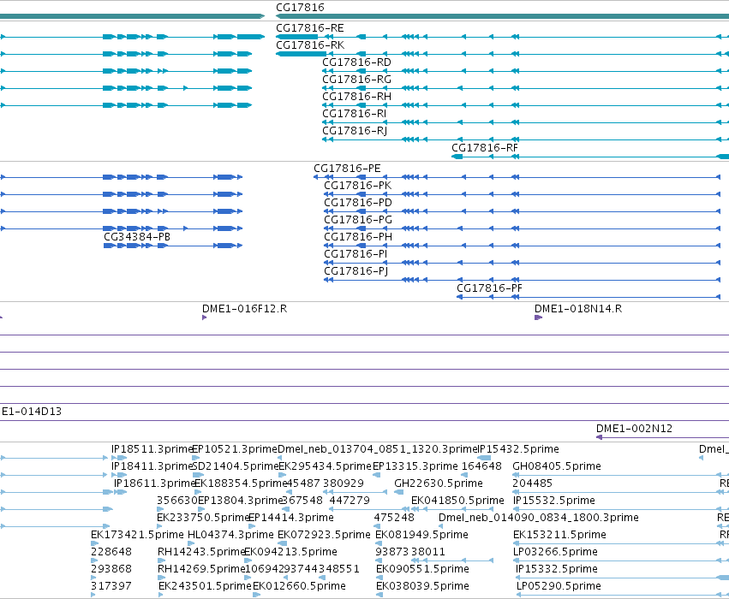Click the EK153211.5prime EST label

coord(559,535)
